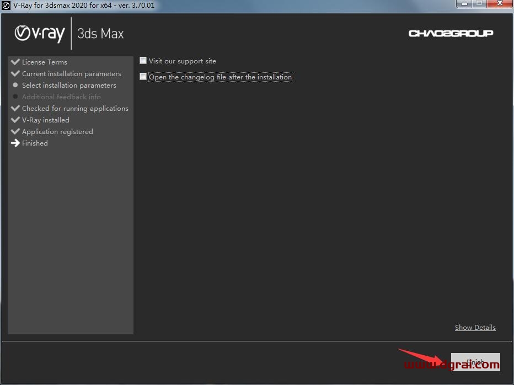Click the V-Ray title bar app icon
This screenshot has width=514, height=385.
7,5
